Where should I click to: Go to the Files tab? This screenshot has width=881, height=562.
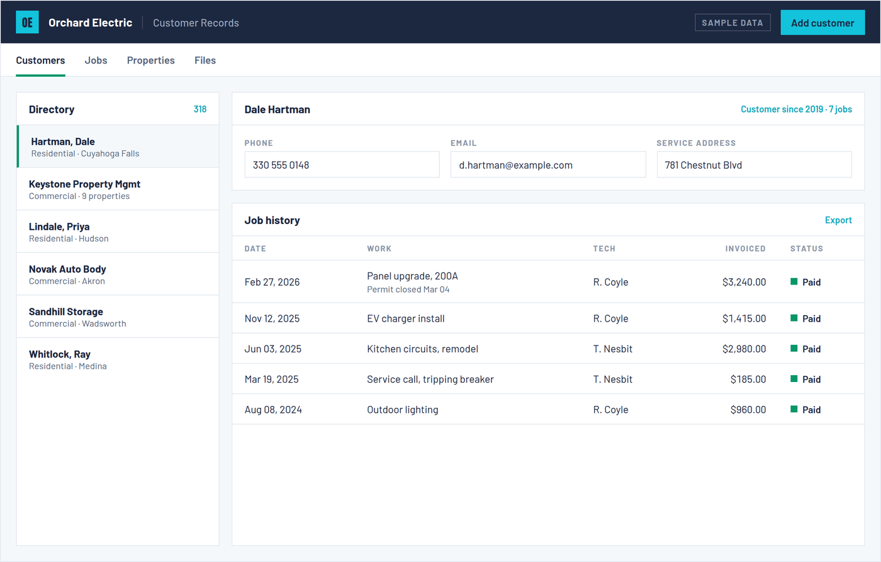(205, 60)
